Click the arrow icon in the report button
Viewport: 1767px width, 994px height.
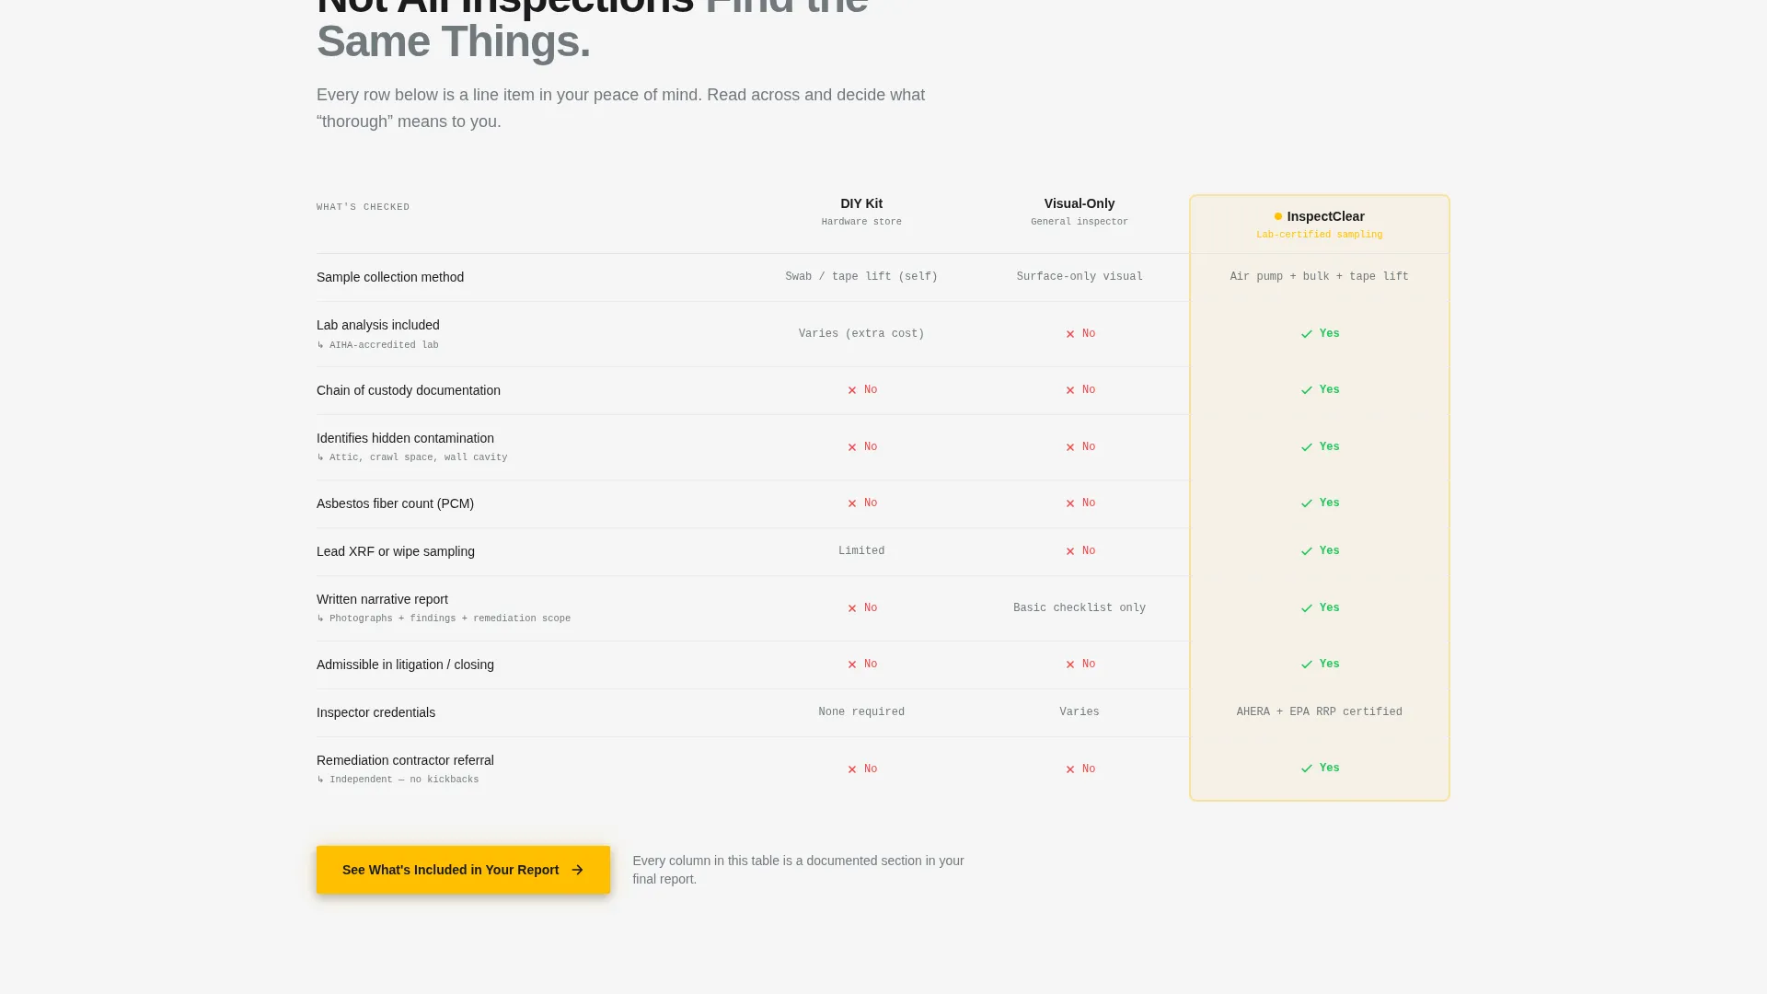click(577, 870)
